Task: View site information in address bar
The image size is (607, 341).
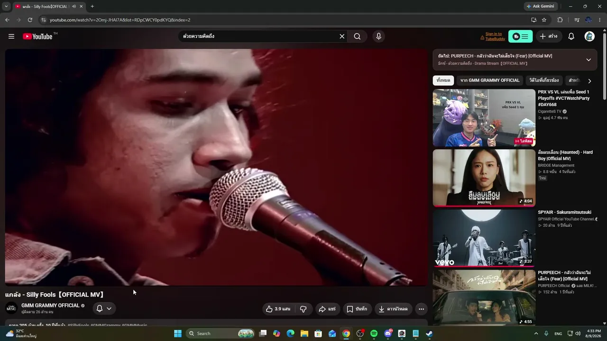Action: 43,20
